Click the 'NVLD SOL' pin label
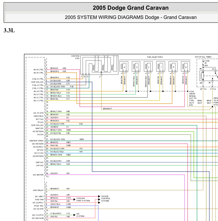The image size is (218, 221). 39,206
